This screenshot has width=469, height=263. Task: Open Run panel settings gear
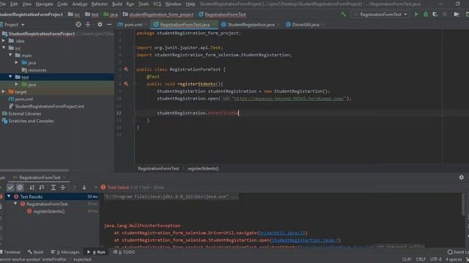click(461, 178)
